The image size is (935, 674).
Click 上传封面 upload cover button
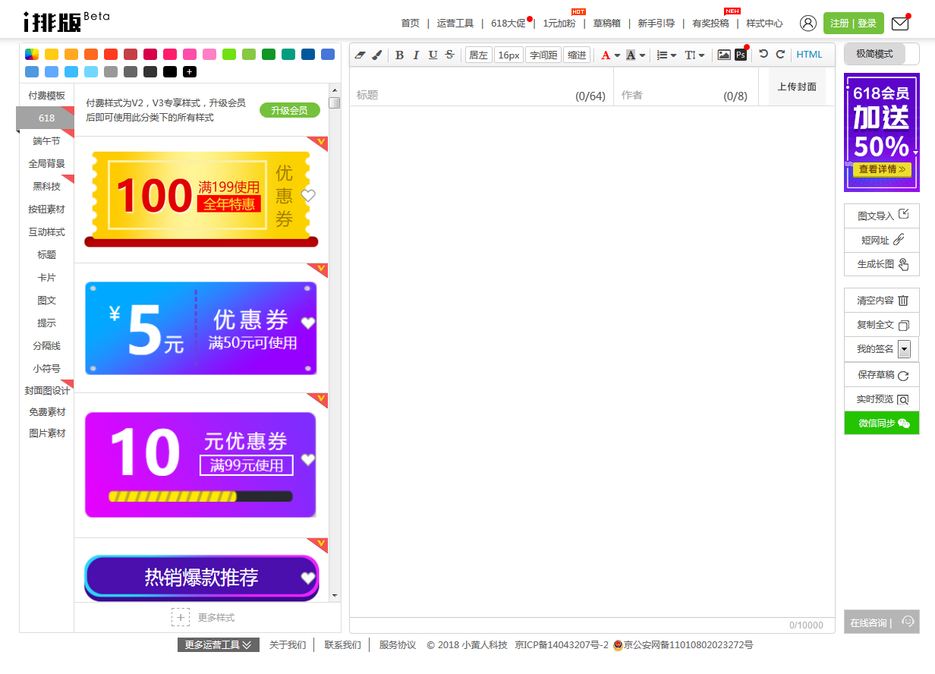point(797,87)
